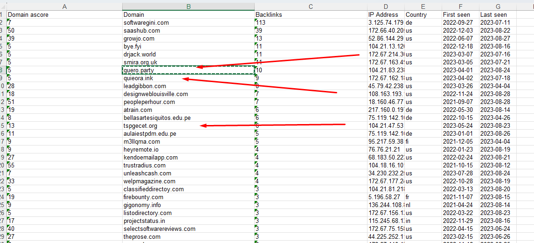This screenshot has width=534, height=243.
Task: Click the 'Domain ascore' header cell
Action: pos(64,14)
